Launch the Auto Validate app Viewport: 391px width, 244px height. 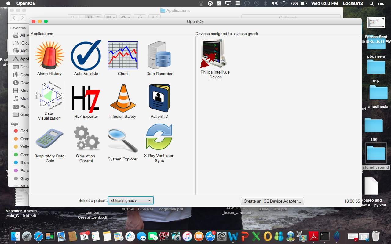86,58
